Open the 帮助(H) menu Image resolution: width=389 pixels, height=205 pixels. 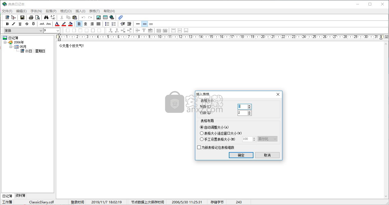coord(109,11)
